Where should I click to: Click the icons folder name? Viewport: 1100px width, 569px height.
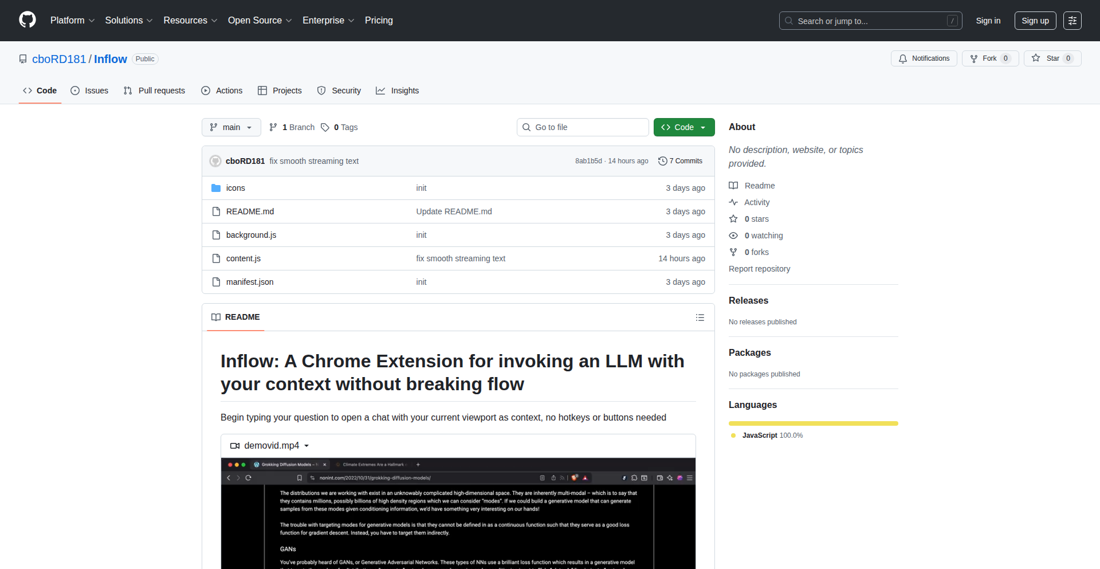(x=235, y=188)
